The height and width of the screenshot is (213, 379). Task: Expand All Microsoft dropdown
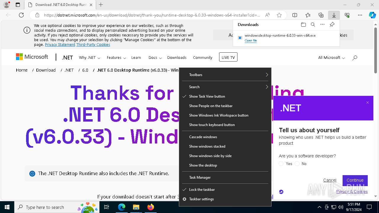click(x=331, y=58)
